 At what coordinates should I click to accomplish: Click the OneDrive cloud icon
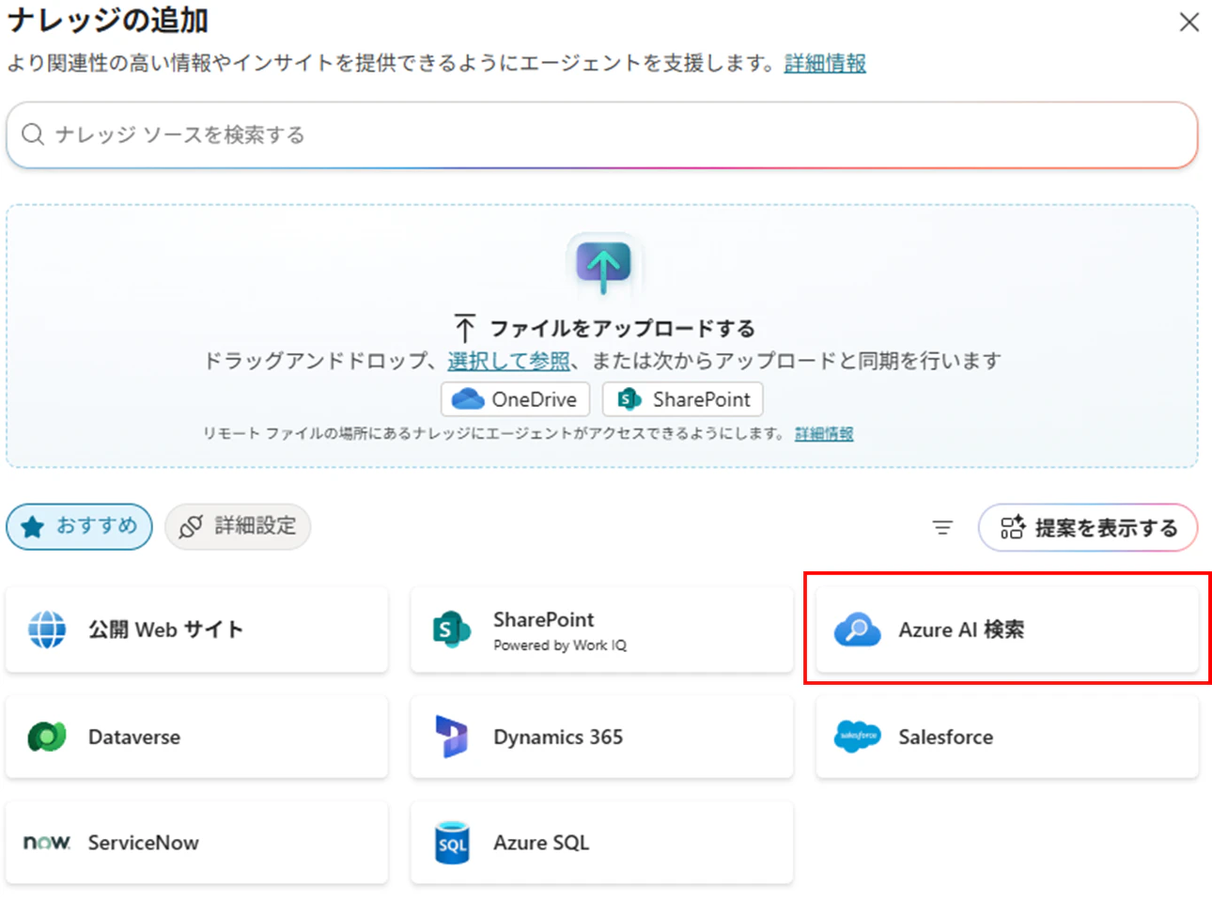coord(468,399)
